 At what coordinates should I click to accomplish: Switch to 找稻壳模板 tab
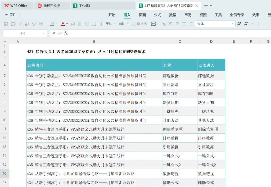pos(52,6)
